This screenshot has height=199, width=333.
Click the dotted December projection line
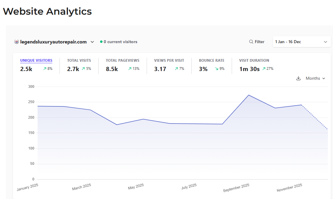[x=315, y=117]
